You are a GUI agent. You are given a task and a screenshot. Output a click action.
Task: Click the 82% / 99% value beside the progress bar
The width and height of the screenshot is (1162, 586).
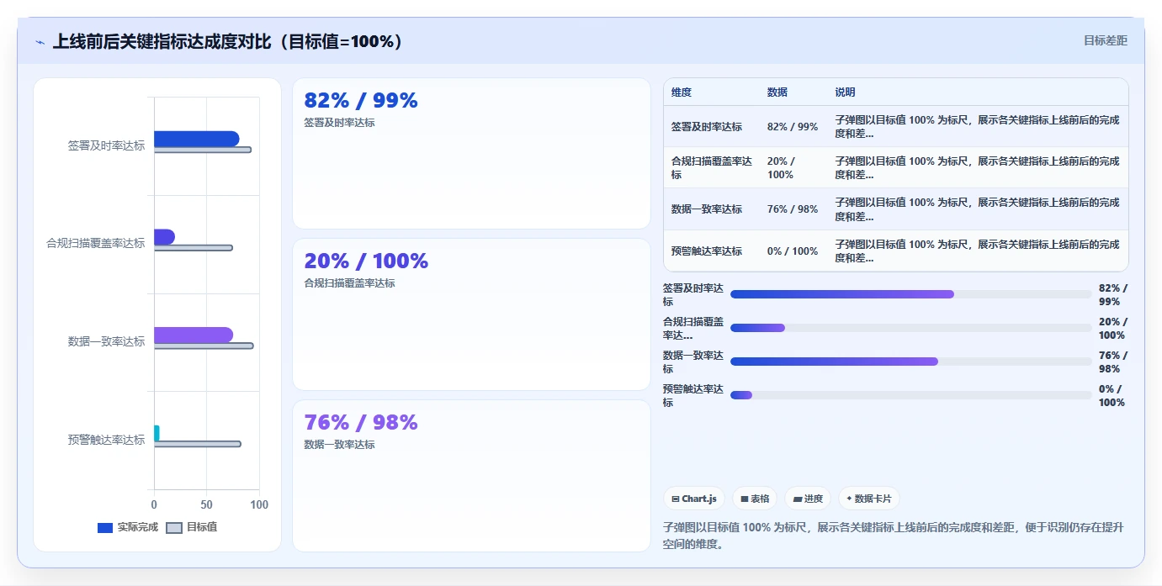1113,294
